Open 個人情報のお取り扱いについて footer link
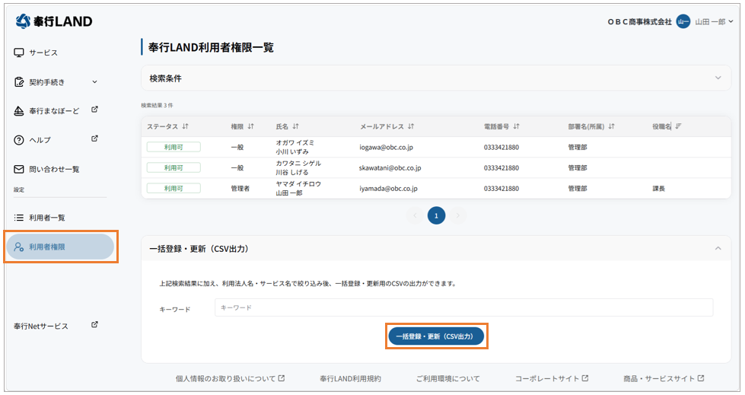The width and height of the screenshot is (745, 395). pos(230,379)
